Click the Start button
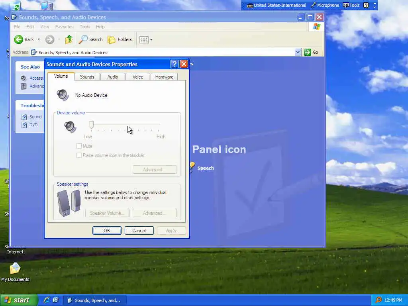 pyautogui.click(x=19, y=300)
